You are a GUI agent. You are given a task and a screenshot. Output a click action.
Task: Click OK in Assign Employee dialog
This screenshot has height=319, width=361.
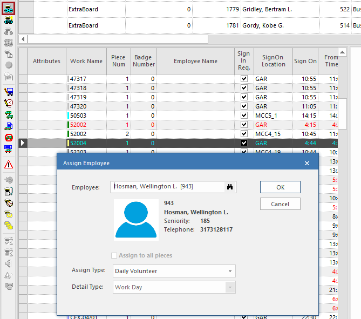[280, 187]
